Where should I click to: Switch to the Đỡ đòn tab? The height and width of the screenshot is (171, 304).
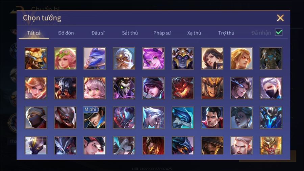point(66,33)
